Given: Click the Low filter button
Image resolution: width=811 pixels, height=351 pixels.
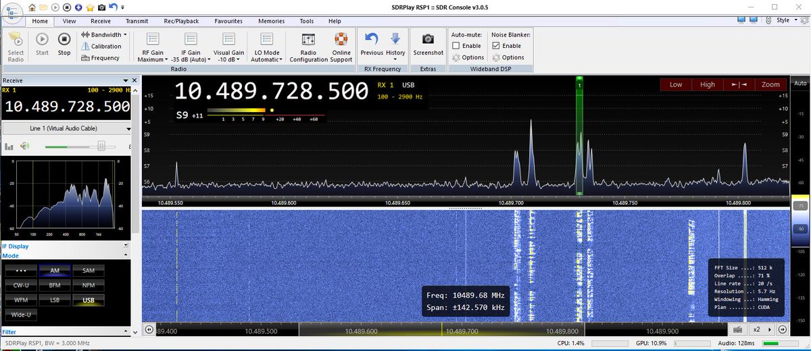Looking at the screenshot, I should [x=676, y=84].
